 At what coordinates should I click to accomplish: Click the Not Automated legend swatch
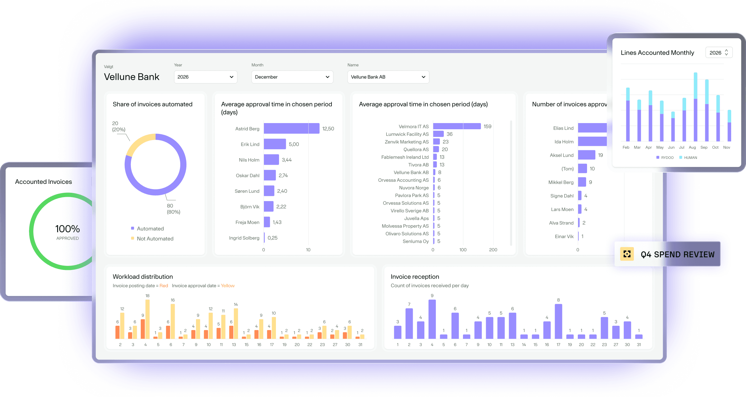click(132, 238)
